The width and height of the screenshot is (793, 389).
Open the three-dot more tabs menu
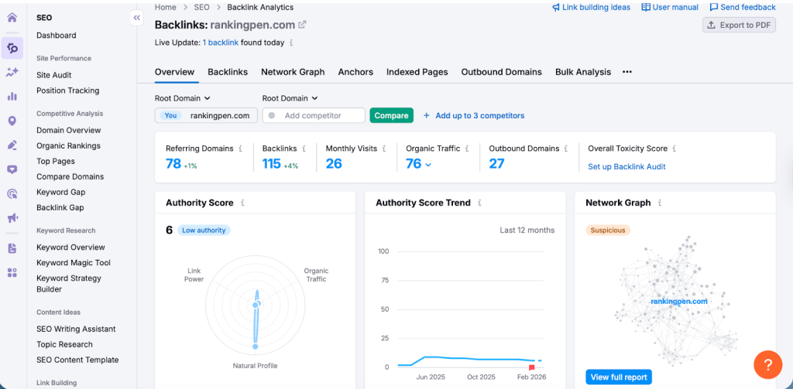tap(627, 72)
